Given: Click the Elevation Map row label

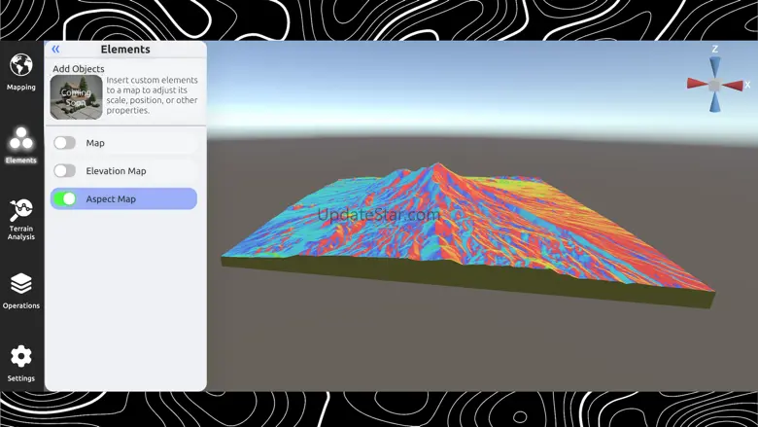Looking at the screenshot, I should [x=116, y=171].
